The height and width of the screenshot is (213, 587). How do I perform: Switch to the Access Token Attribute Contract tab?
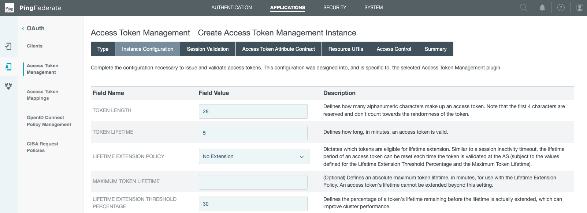click(278, 49)
